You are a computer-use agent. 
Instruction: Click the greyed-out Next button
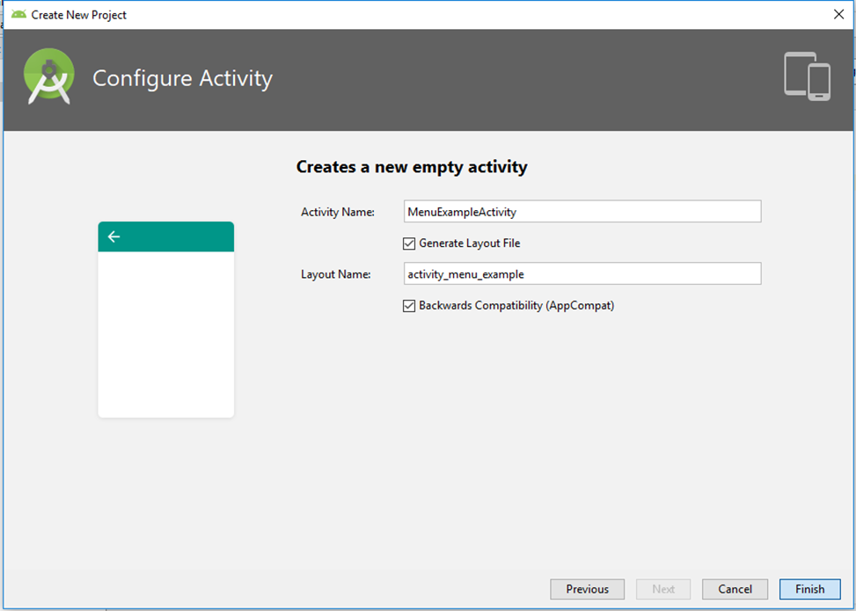click(x=663, y=589)
